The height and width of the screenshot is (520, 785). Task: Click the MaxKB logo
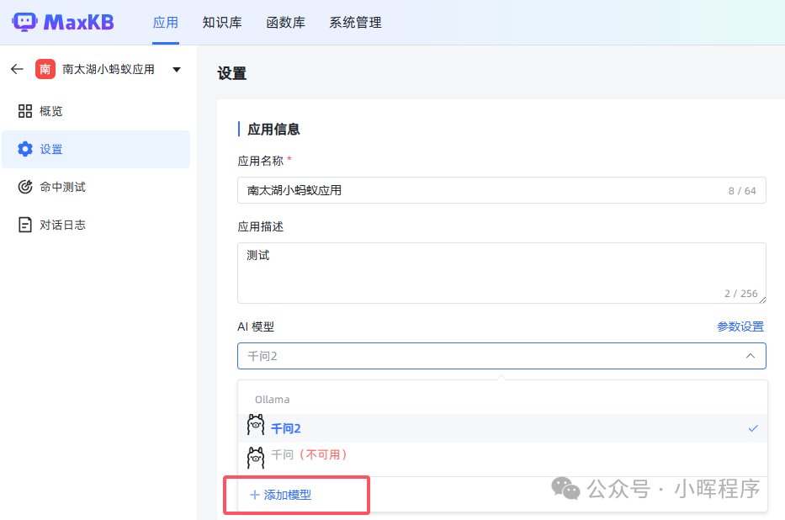[x=63, y=22]
